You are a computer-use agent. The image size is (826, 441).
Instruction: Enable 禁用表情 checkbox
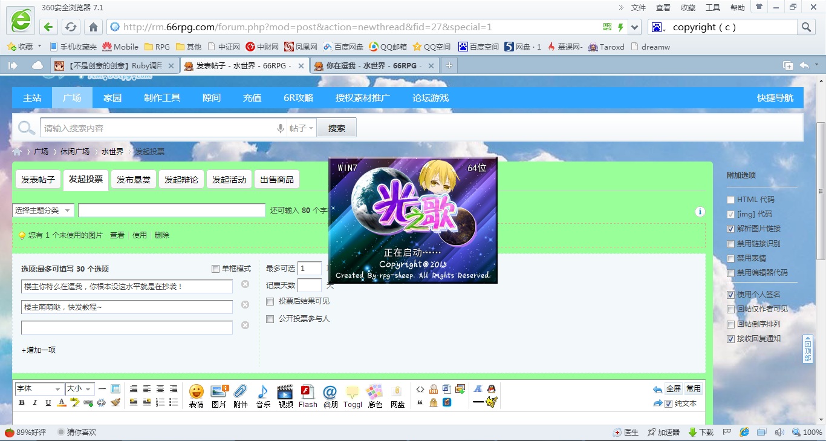(x=731, y=258)
